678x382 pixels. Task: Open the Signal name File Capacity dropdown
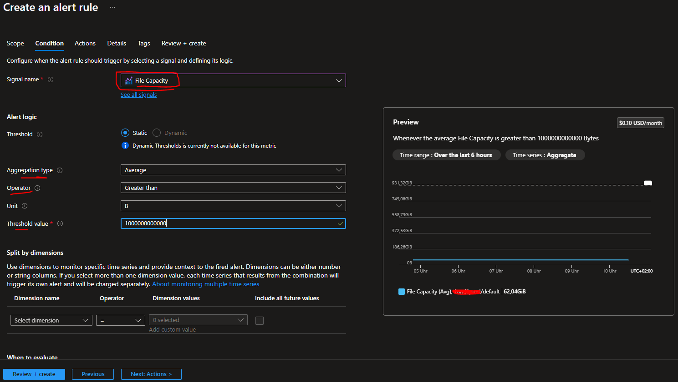(x=233, y=80)
